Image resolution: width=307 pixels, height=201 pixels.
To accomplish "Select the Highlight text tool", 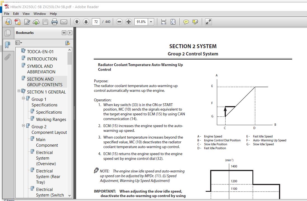I will tap(195, 22).
